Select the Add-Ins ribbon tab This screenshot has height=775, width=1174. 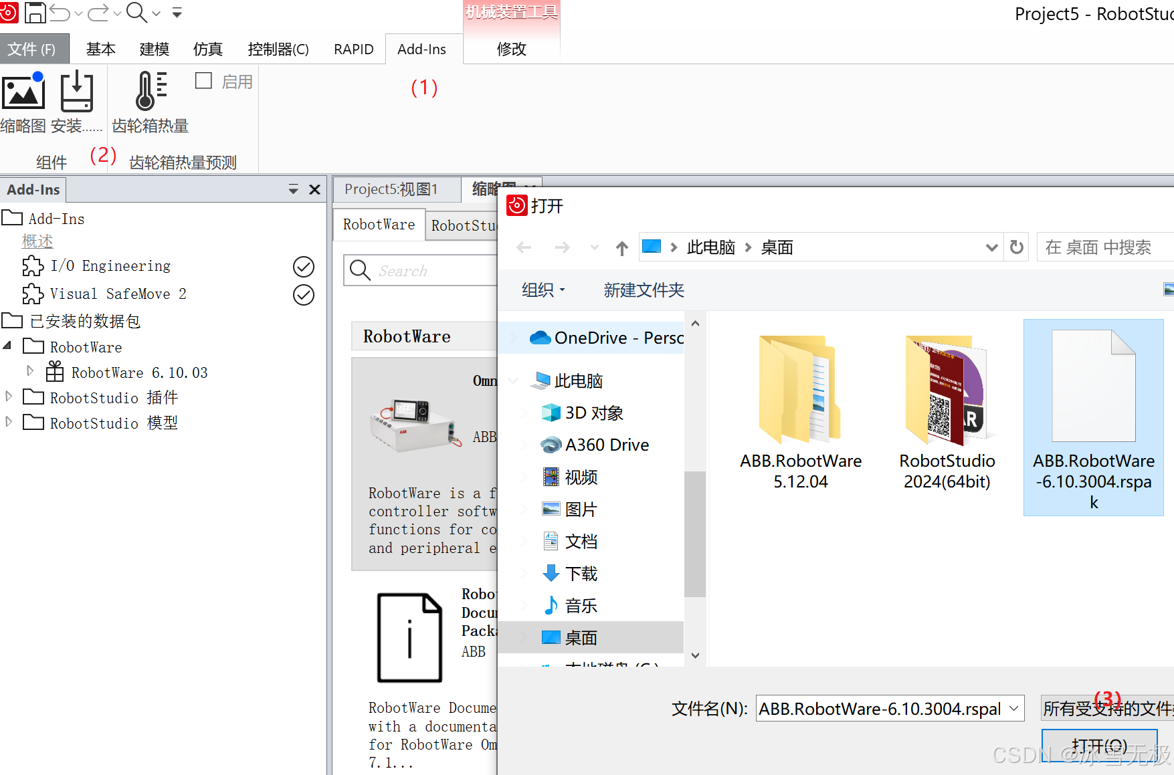coord(422,49)
